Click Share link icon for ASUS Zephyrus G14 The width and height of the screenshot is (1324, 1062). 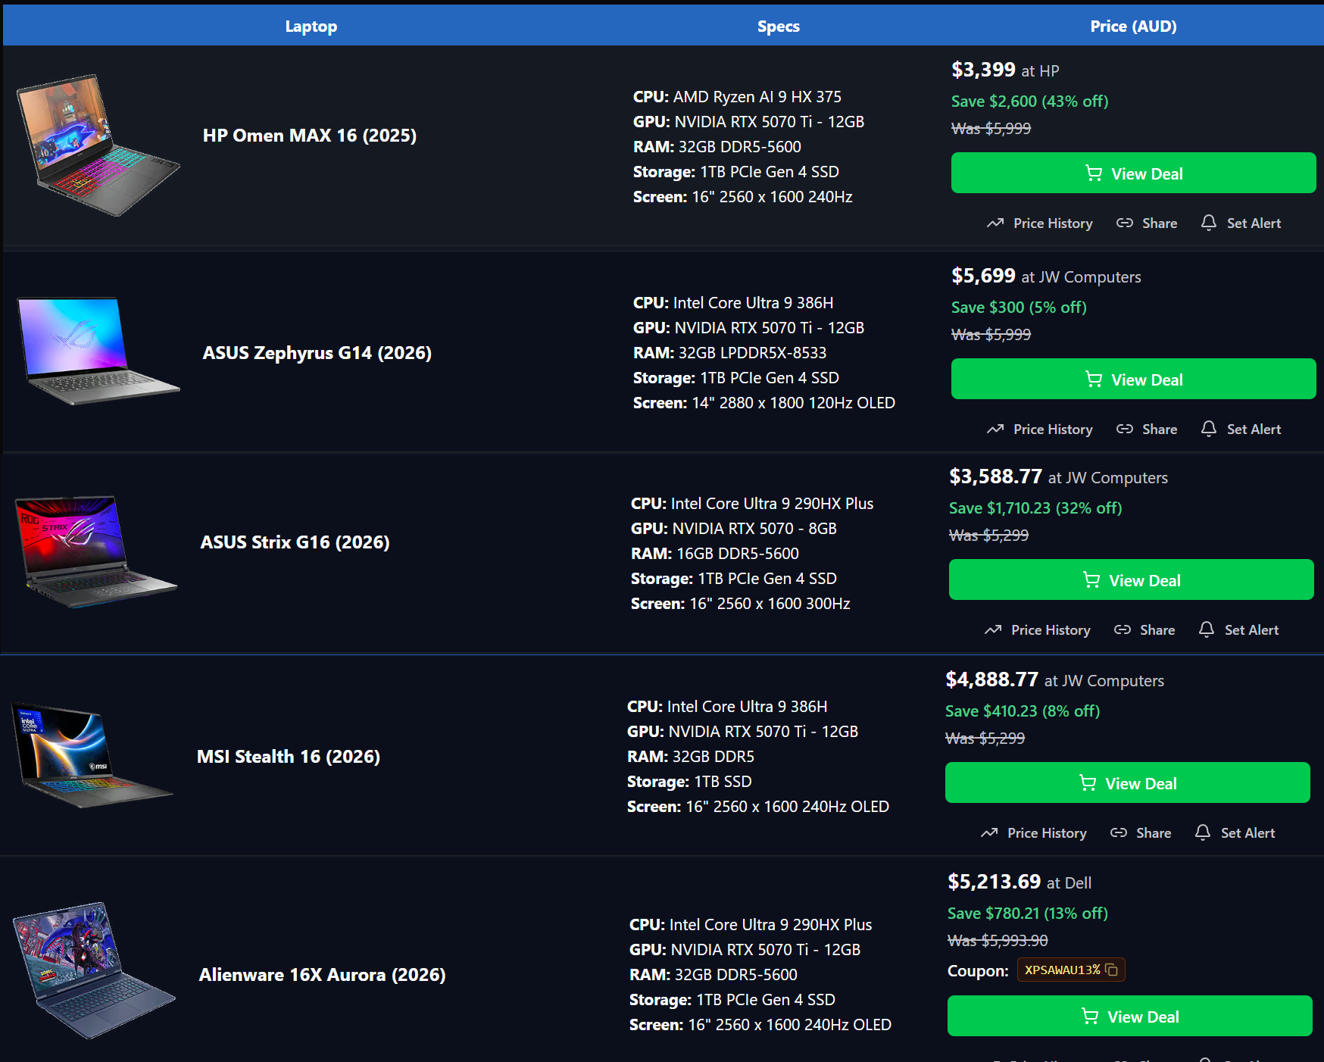(1125, 429)
